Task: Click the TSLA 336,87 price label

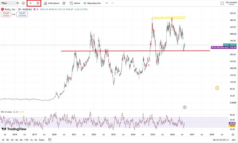Action: [x=230, y=45]
